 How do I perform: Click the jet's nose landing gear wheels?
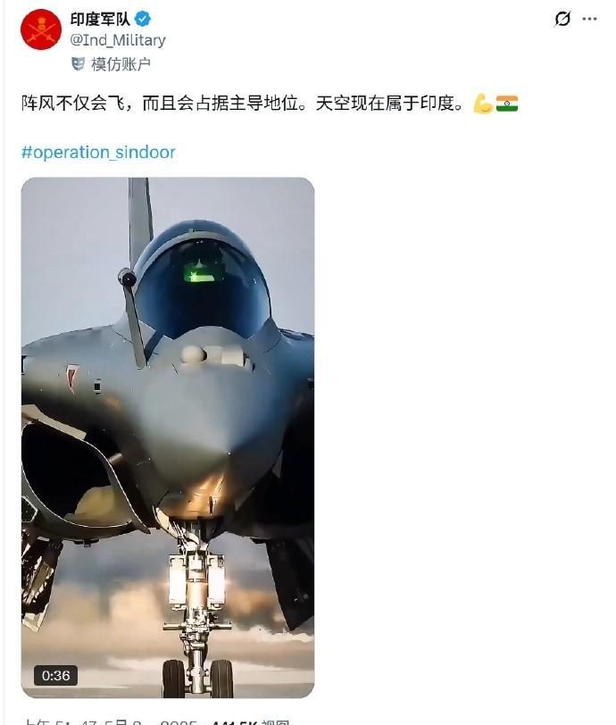coord(197,678)
